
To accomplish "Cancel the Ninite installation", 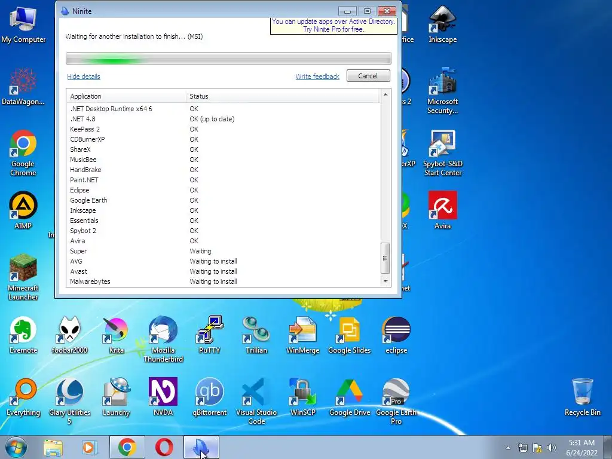I will click(368, 76).
